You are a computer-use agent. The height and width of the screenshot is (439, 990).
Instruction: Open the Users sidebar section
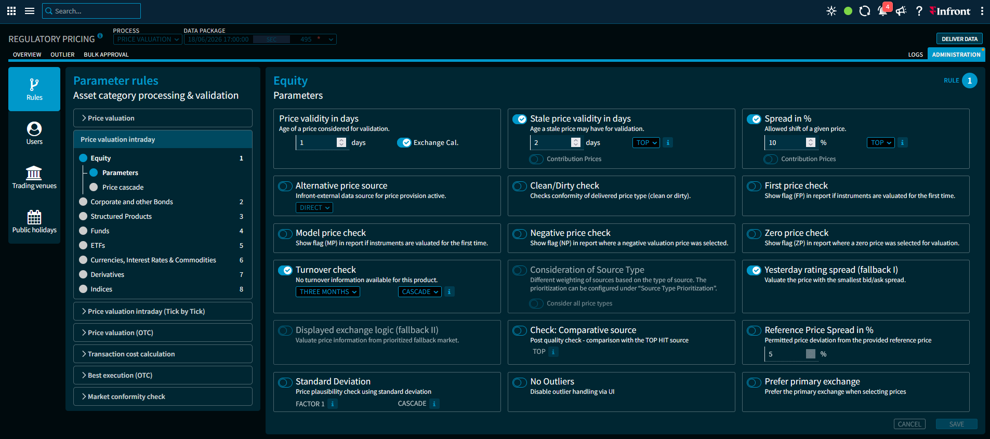click(34, 134)
